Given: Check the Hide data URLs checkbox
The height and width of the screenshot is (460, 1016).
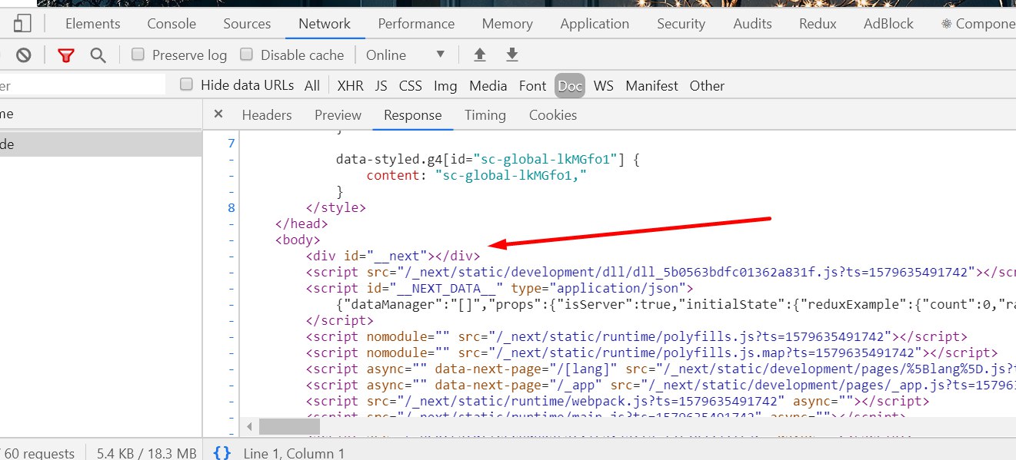Looking at the screenshot, I should 186,84.
